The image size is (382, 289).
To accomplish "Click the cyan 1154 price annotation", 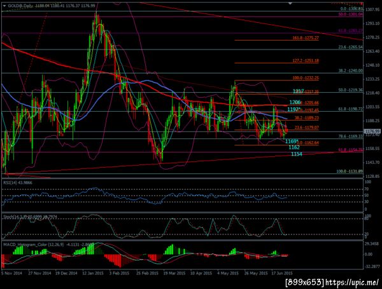I will point(297,154).
